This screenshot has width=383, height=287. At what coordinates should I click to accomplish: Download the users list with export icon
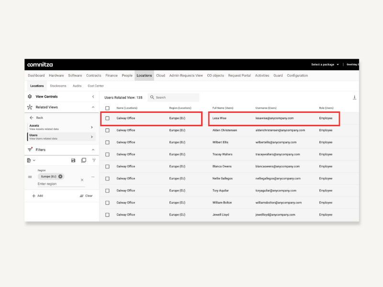[x=354, y=98]
